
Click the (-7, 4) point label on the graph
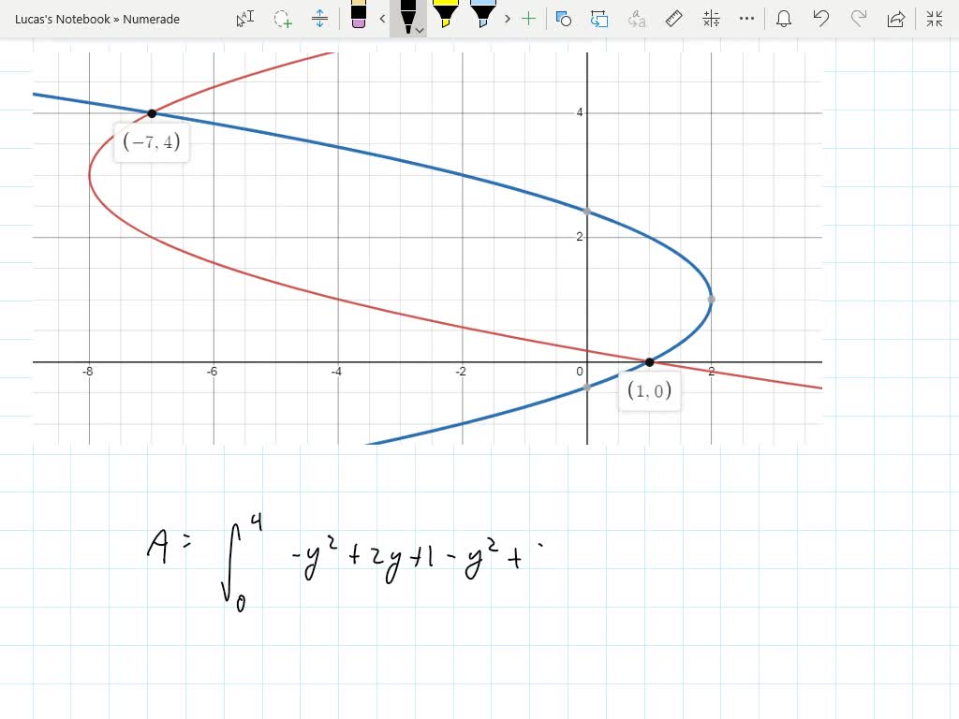coord(151,142)
